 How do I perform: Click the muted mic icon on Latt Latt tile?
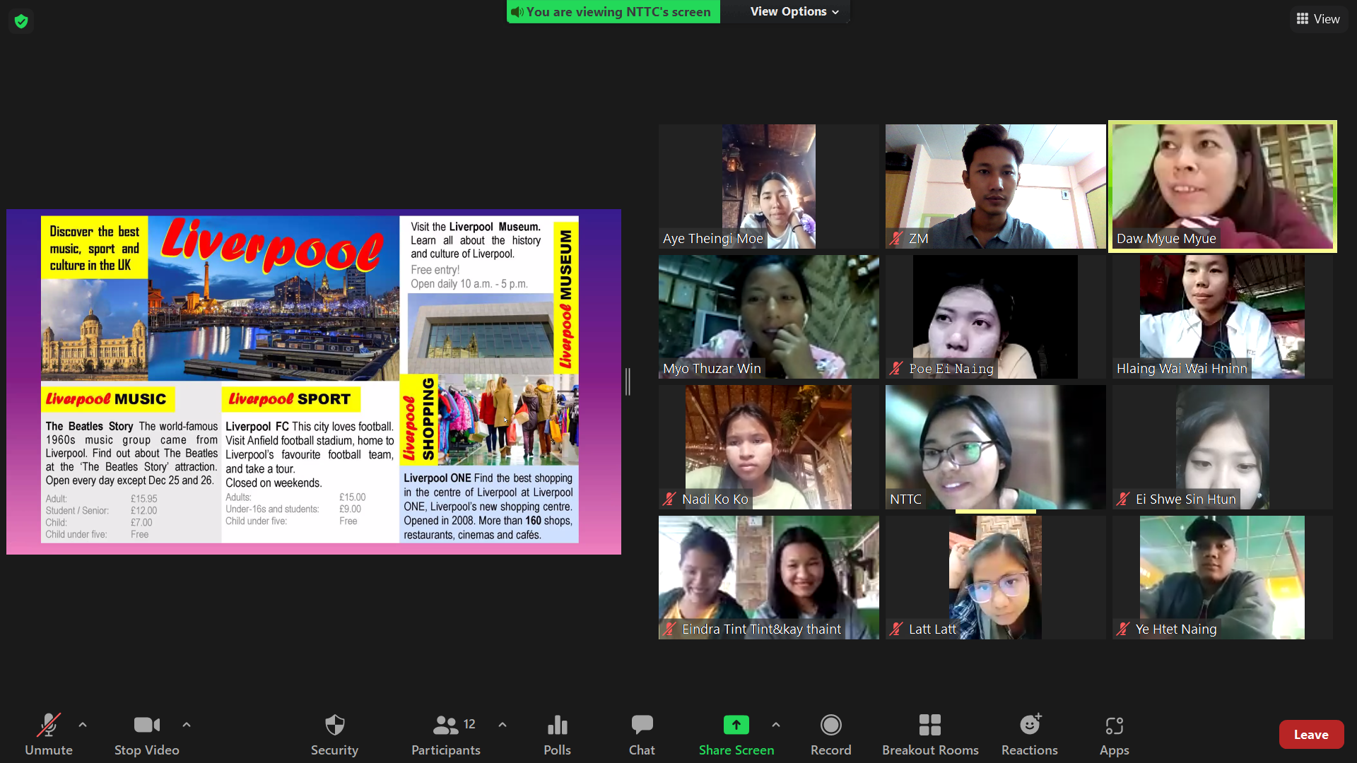click(x=896, y=629)
